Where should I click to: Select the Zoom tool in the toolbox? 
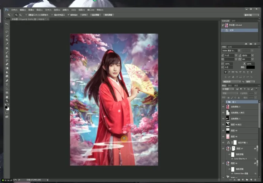[7, 101]
